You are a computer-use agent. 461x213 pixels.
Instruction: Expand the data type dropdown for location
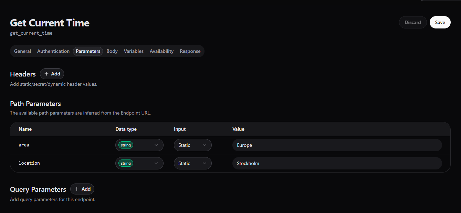pos(139,163)
